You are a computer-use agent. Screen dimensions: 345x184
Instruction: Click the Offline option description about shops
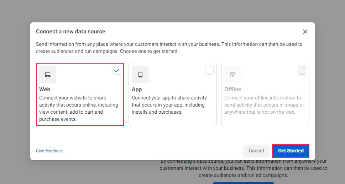pyautogui.click(x=264, y=105)
